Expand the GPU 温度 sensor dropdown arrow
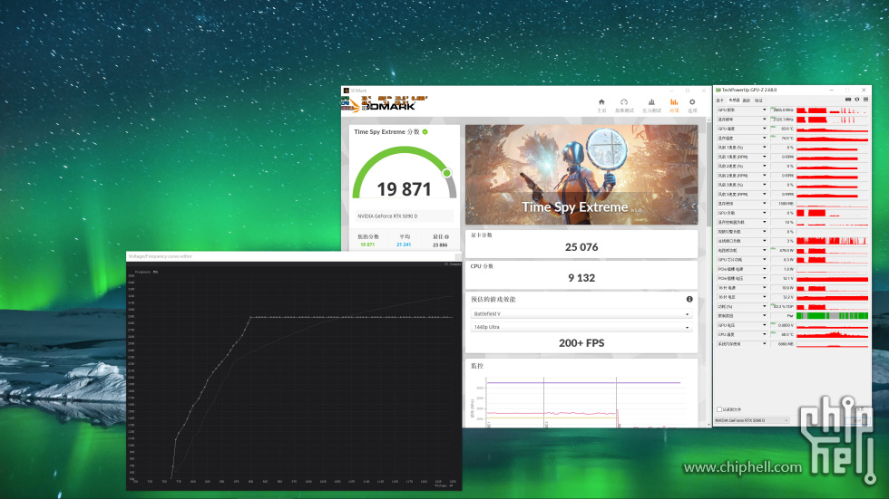889x499 pixels. coord(764,129)
